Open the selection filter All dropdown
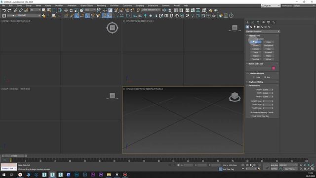The width and height of the screenshot is (316, 178). (35, 10)
